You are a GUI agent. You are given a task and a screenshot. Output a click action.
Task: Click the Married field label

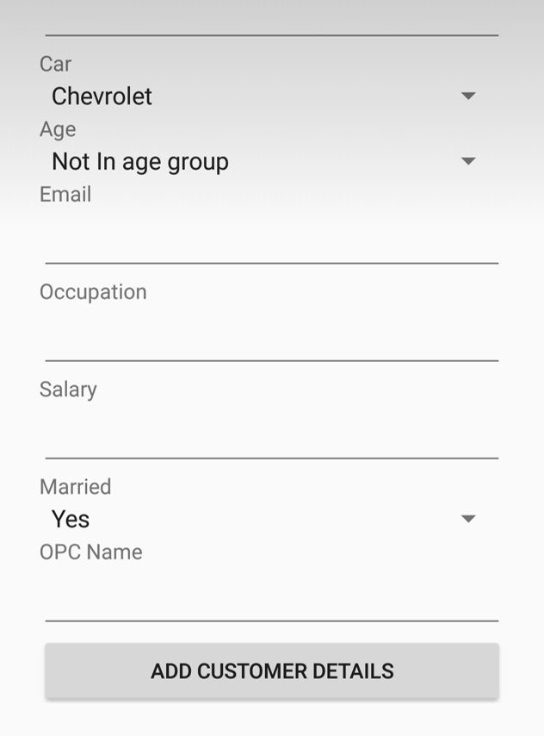point(75,487)
